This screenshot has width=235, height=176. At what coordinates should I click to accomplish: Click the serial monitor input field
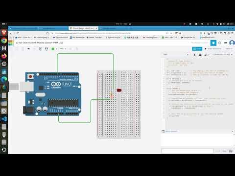click(x=188, y=151)
